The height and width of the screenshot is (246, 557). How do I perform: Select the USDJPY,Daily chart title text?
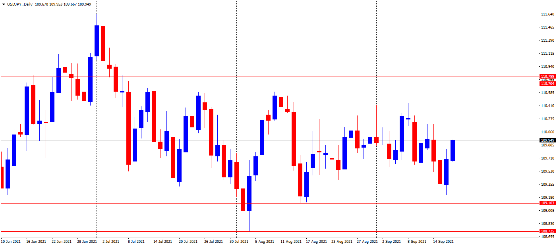click(x=20, y=4)
